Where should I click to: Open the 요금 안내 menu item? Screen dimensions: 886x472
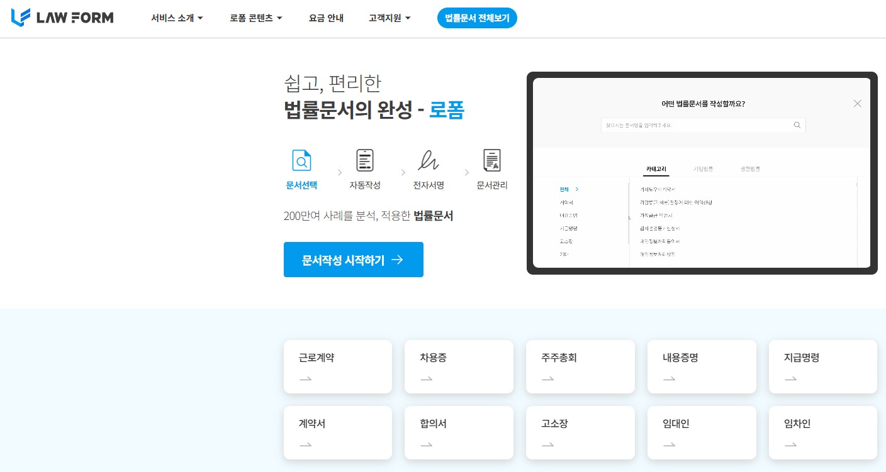pyautogui.click(x=326, y=18)
